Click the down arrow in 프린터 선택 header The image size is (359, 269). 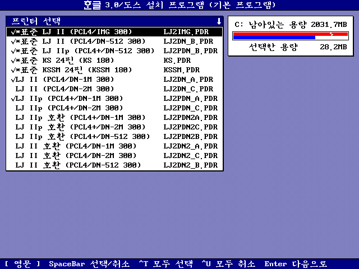219,21
